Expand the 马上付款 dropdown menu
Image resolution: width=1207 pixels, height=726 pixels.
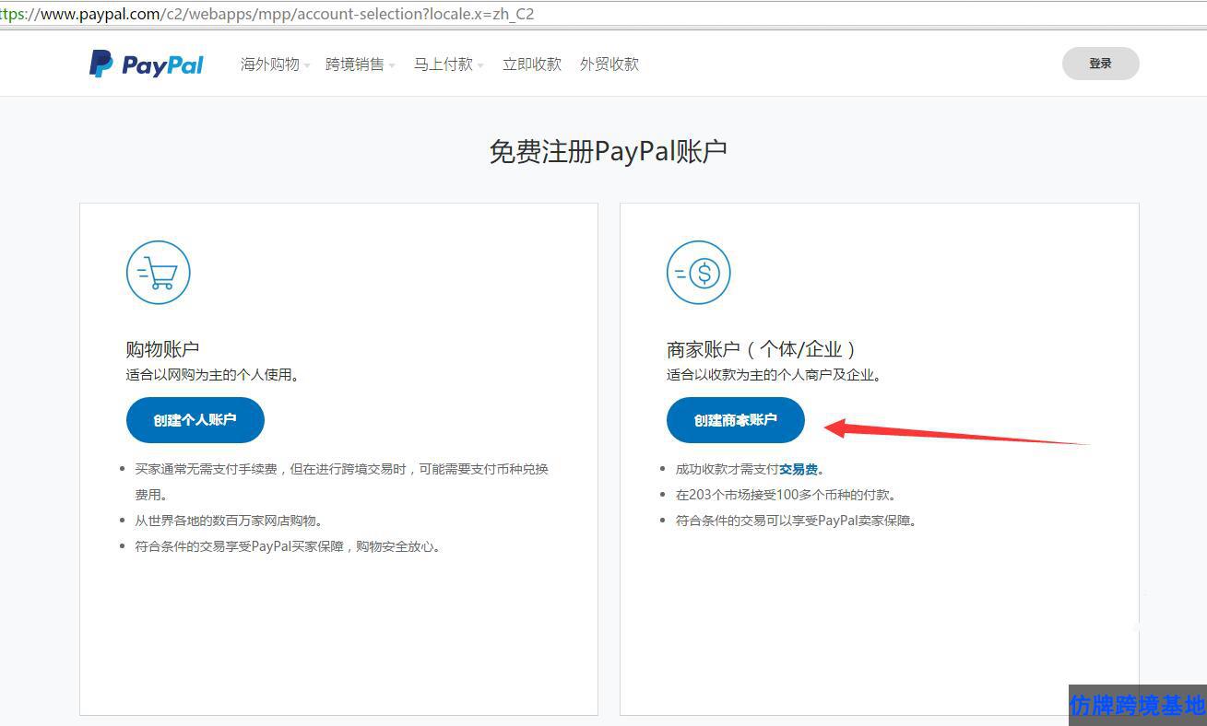(447, 64)
